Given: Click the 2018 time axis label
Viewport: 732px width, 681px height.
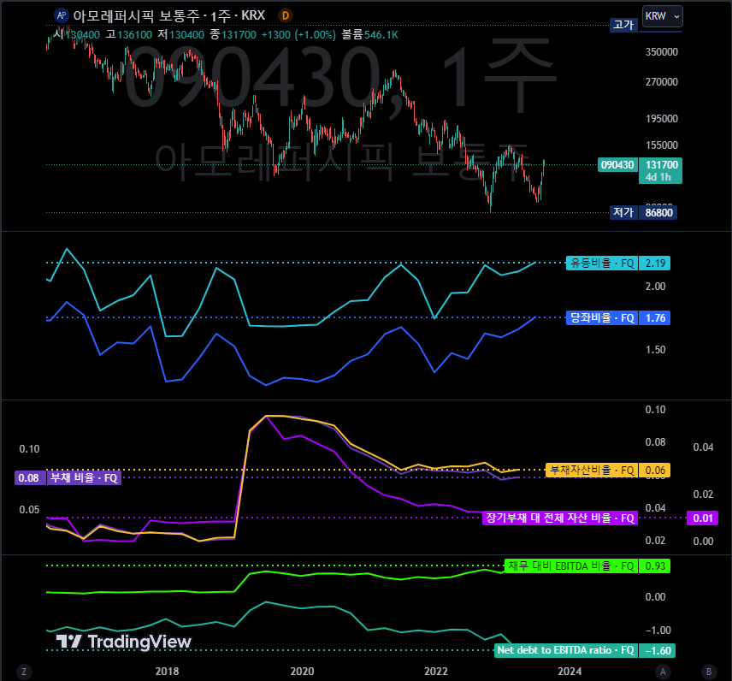Looking at the screenshot, I should point(167,672).
